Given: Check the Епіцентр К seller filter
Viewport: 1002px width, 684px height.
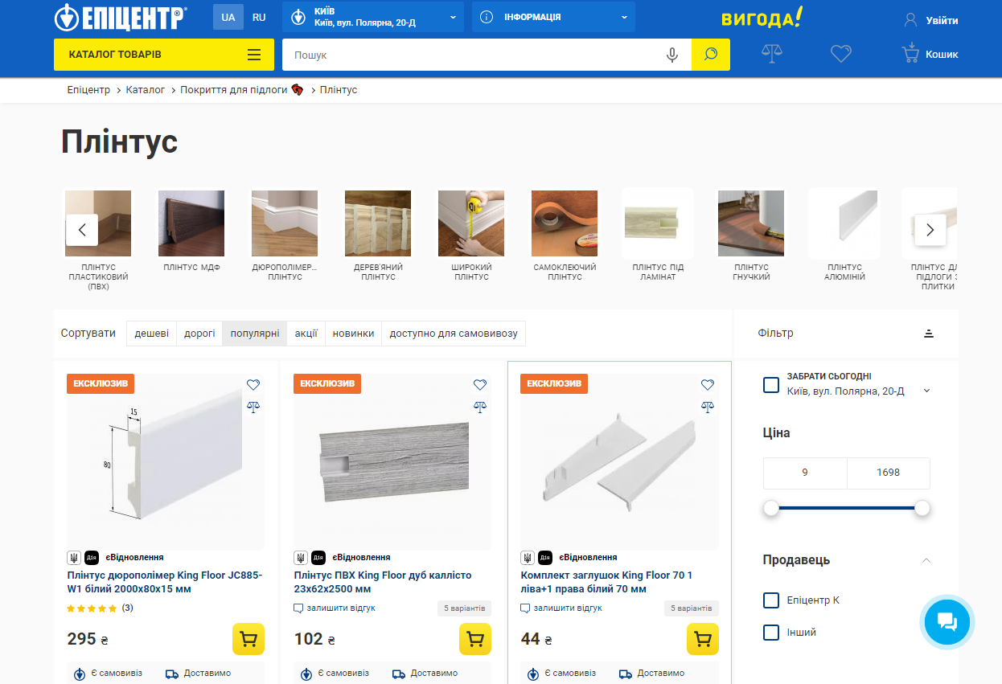Looking at the screenshot, I should [771, 600].
